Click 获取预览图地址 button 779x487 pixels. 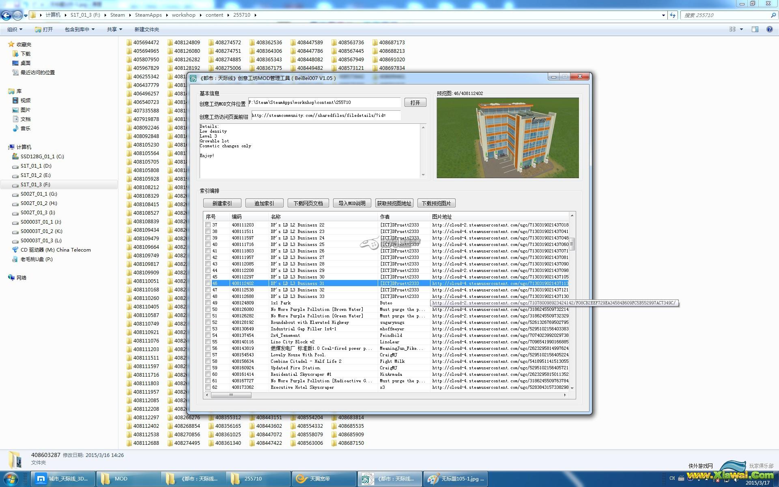[394, 203]
